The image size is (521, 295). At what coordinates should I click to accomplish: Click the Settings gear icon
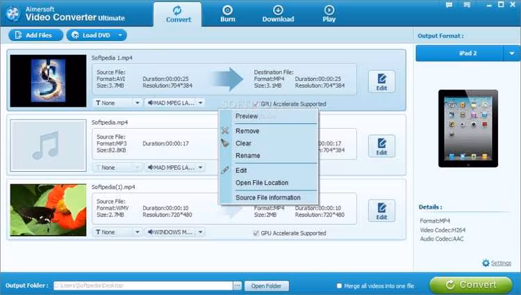486,263
